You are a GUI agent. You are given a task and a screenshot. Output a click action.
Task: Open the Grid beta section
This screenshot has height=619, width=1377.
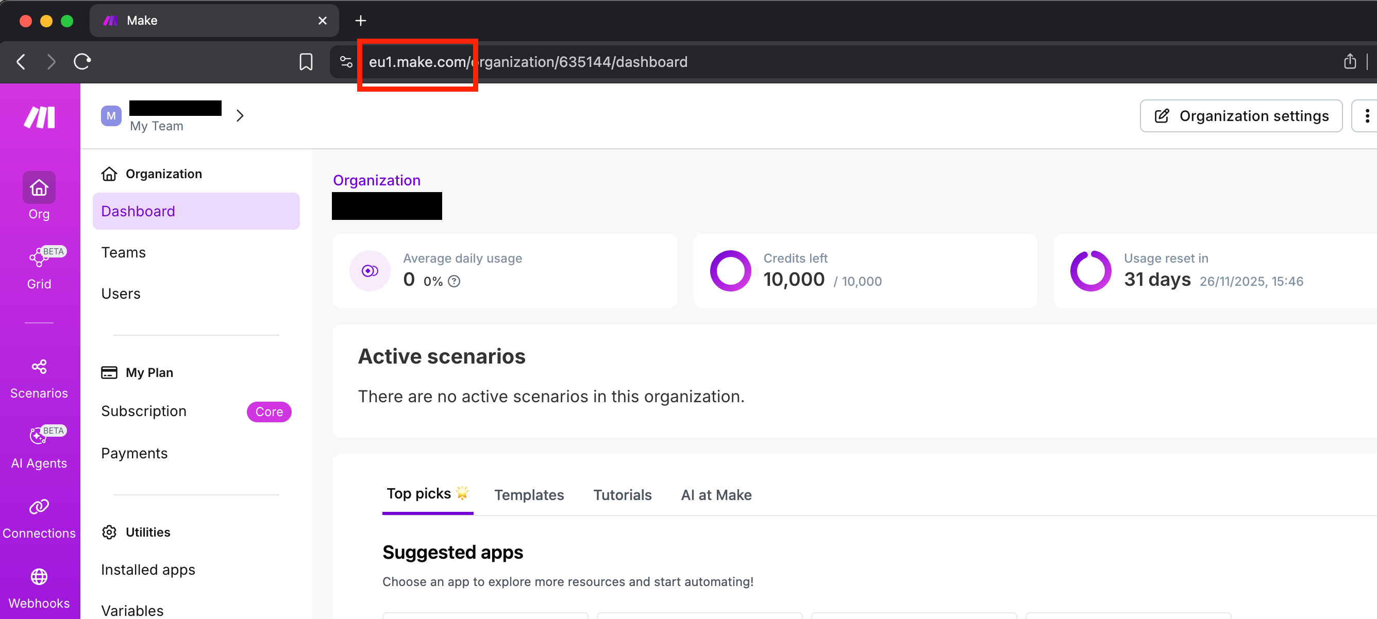[39, 268]
